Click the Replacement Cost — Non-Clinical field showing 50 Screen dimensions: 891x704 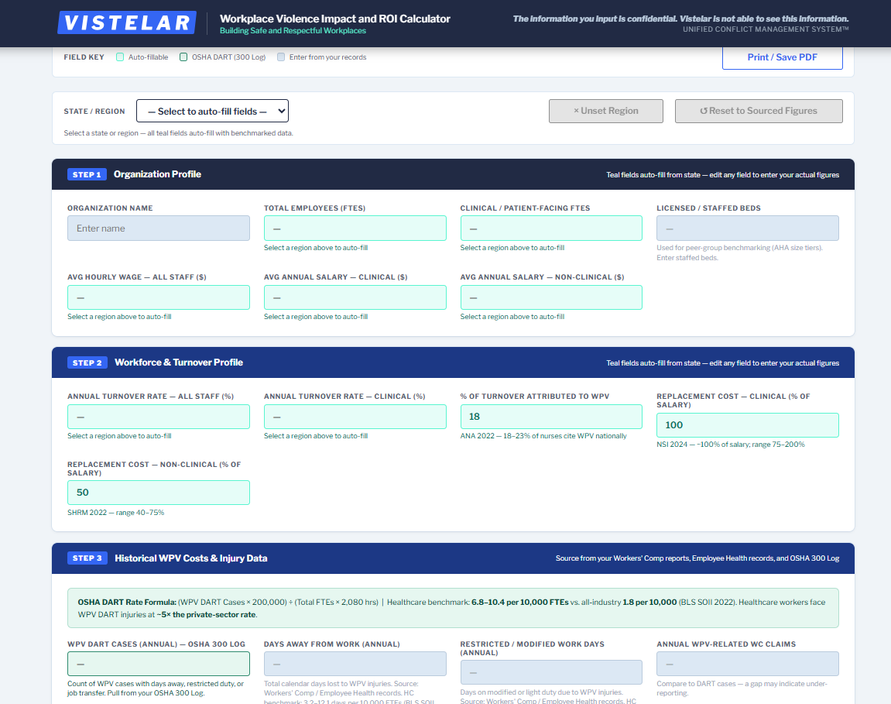tap(159, 493)
